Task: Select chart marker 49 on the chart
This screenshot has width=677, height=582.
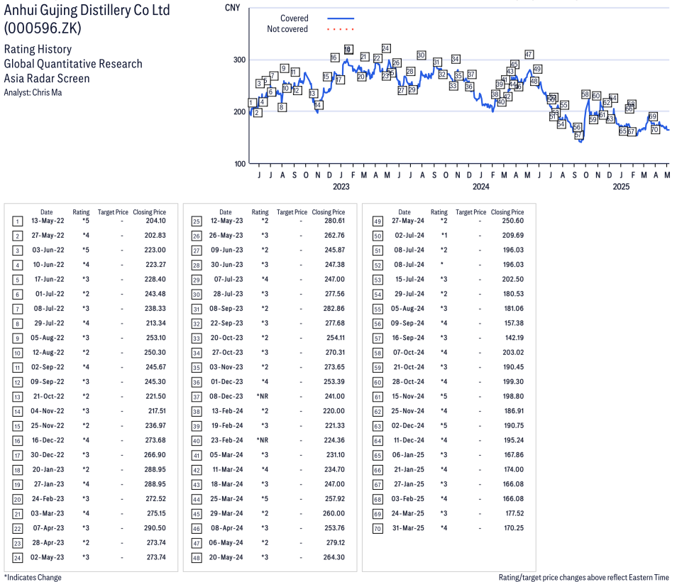Action: [537, 69]
